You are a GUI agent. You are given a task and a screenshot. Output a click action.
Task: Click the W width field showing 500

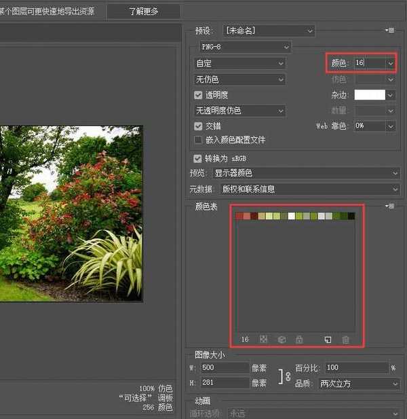pyautogui.click(x=225, y=367)
